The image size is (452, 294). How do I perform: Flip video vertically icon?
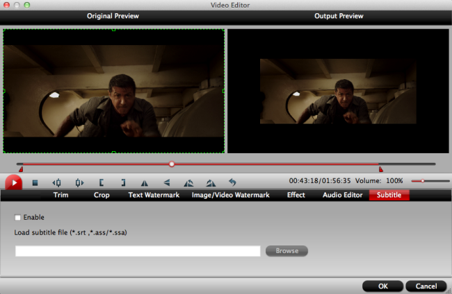[167, 182]
